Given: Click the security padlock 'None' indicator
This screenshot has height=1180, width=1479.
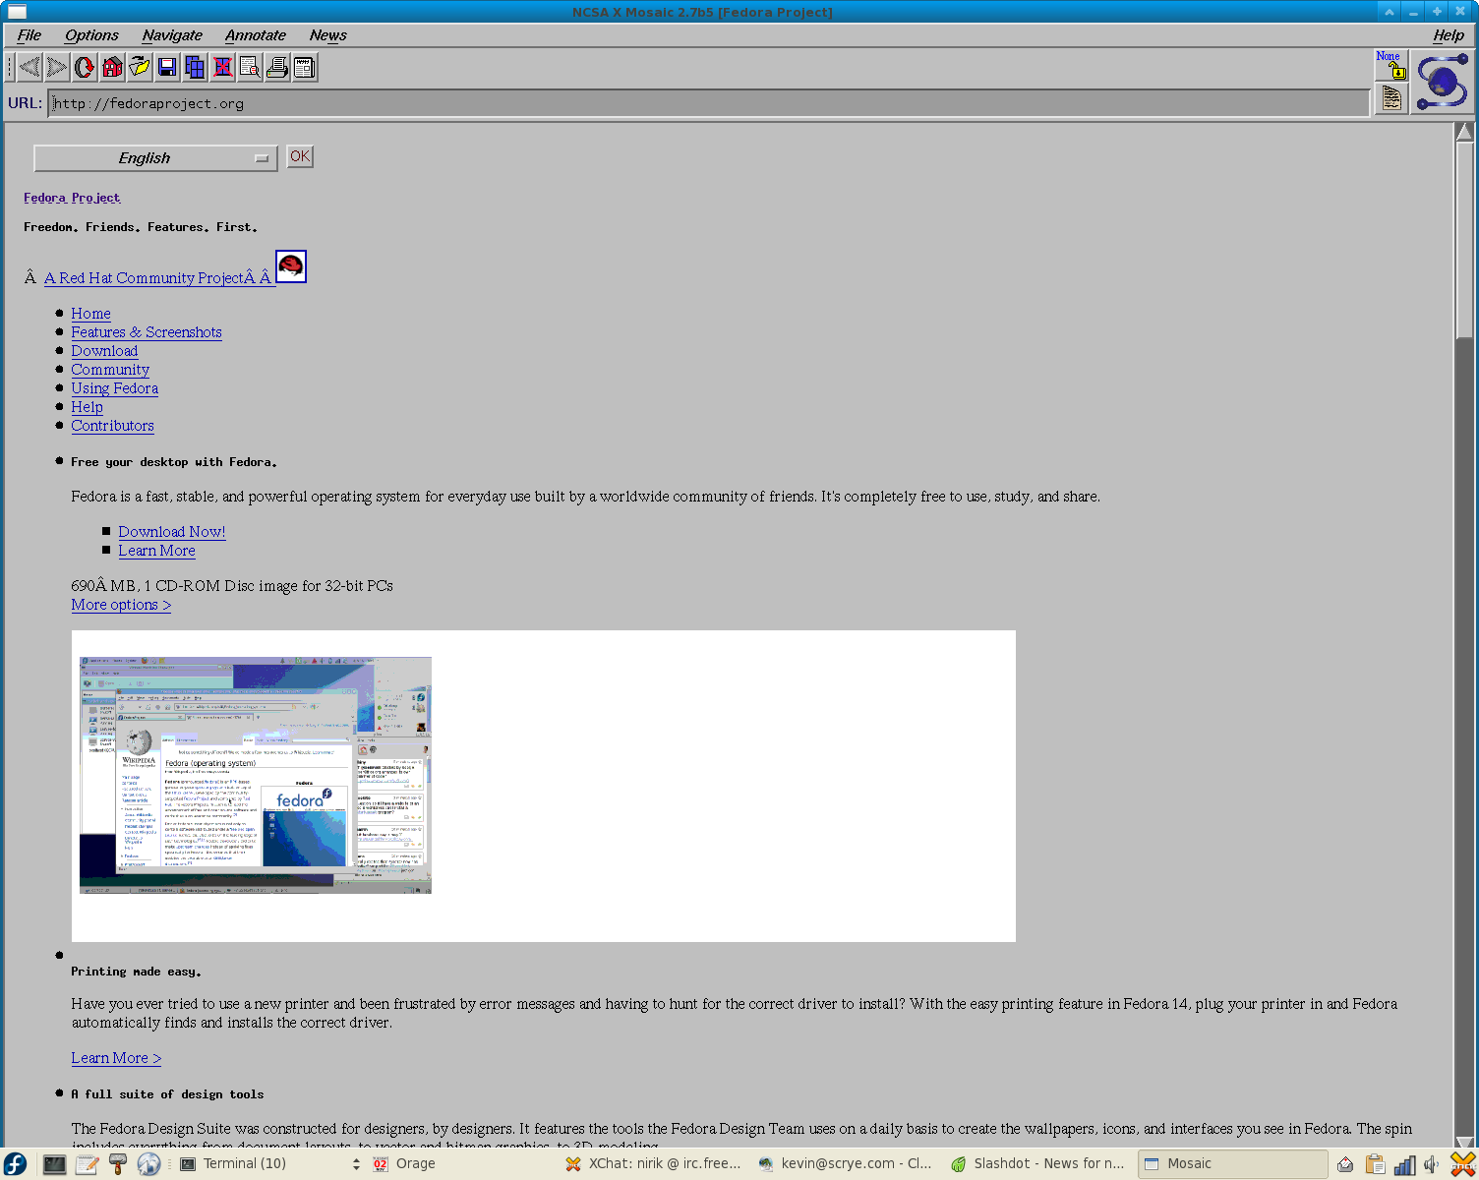Looking at the screenshot, I should click(x=1390, y=65).
